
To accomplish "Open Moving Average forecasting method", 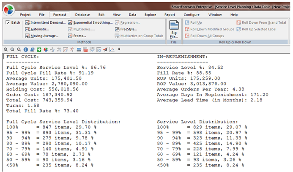I will (x=42, y=36).
